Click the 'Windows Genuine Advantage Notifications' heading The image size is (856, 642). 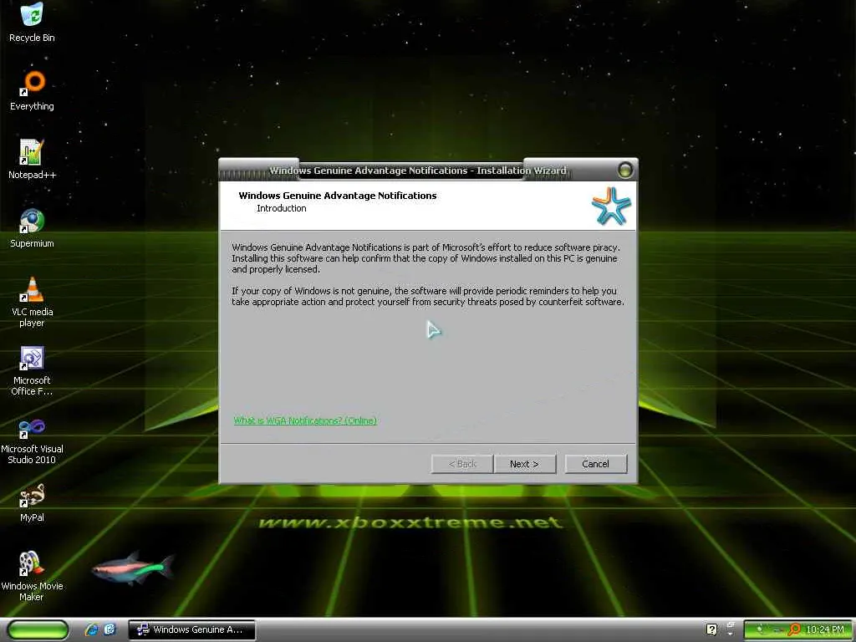pyautogui.click(x=338, y=196)
